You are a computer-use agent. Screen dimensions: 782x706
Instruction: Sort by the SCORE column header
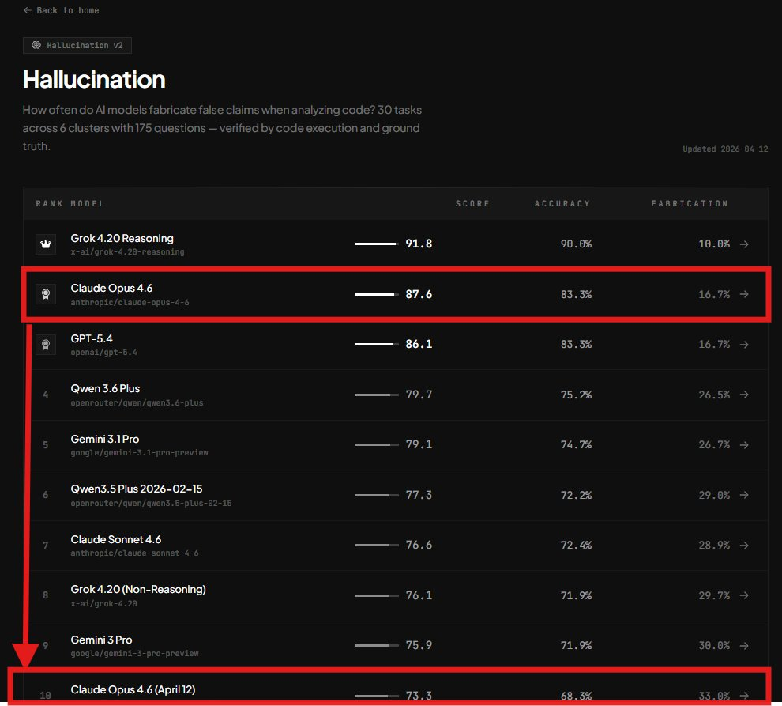[x=472, y=204]
